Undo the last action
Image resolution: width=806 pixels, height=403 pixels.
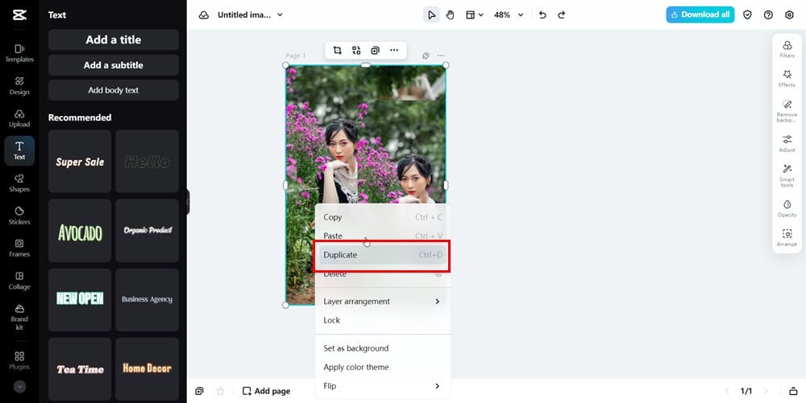(542, 14)
